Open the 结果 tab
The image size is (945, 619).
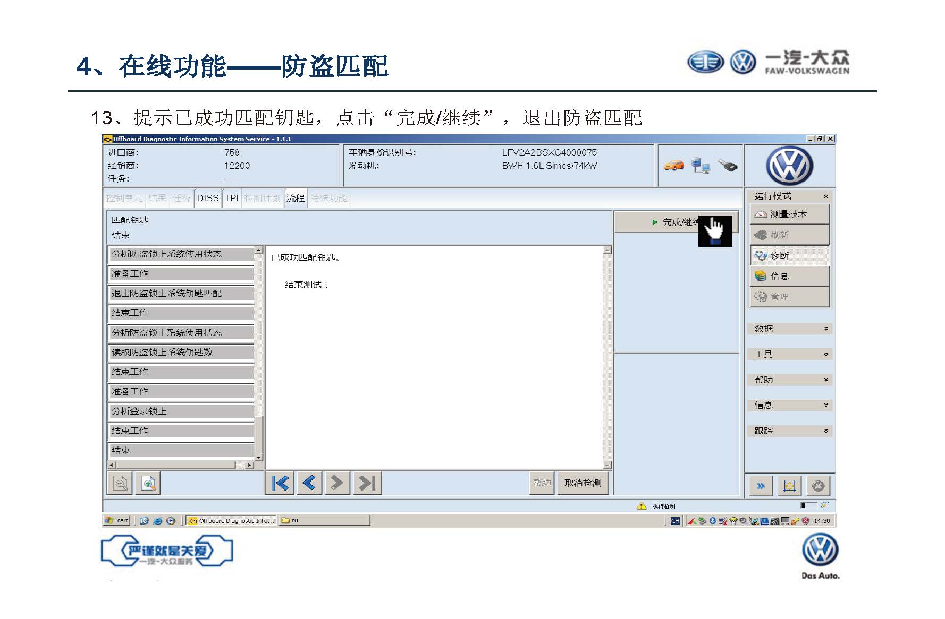point(157,198)
